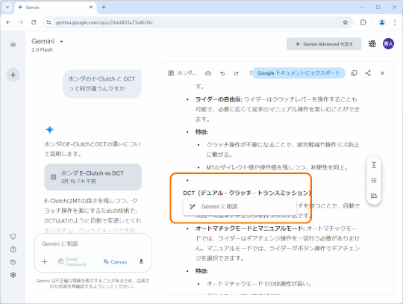Open the Chrome three-dot menu
Image resolution: width=403 pixels, height=304 pixels.
coord(395,22)
